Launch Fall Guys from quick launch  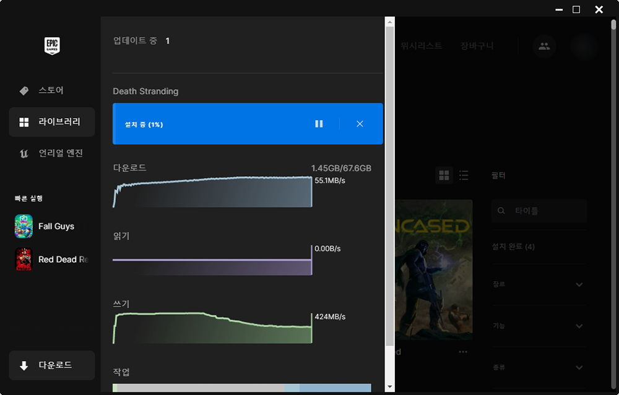pos(45,226)
